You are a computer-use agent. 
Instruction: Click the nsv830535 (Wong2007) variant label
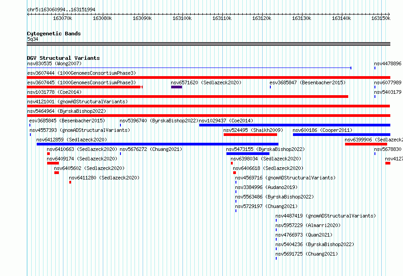pyautogui.click(x=54, y=63)
